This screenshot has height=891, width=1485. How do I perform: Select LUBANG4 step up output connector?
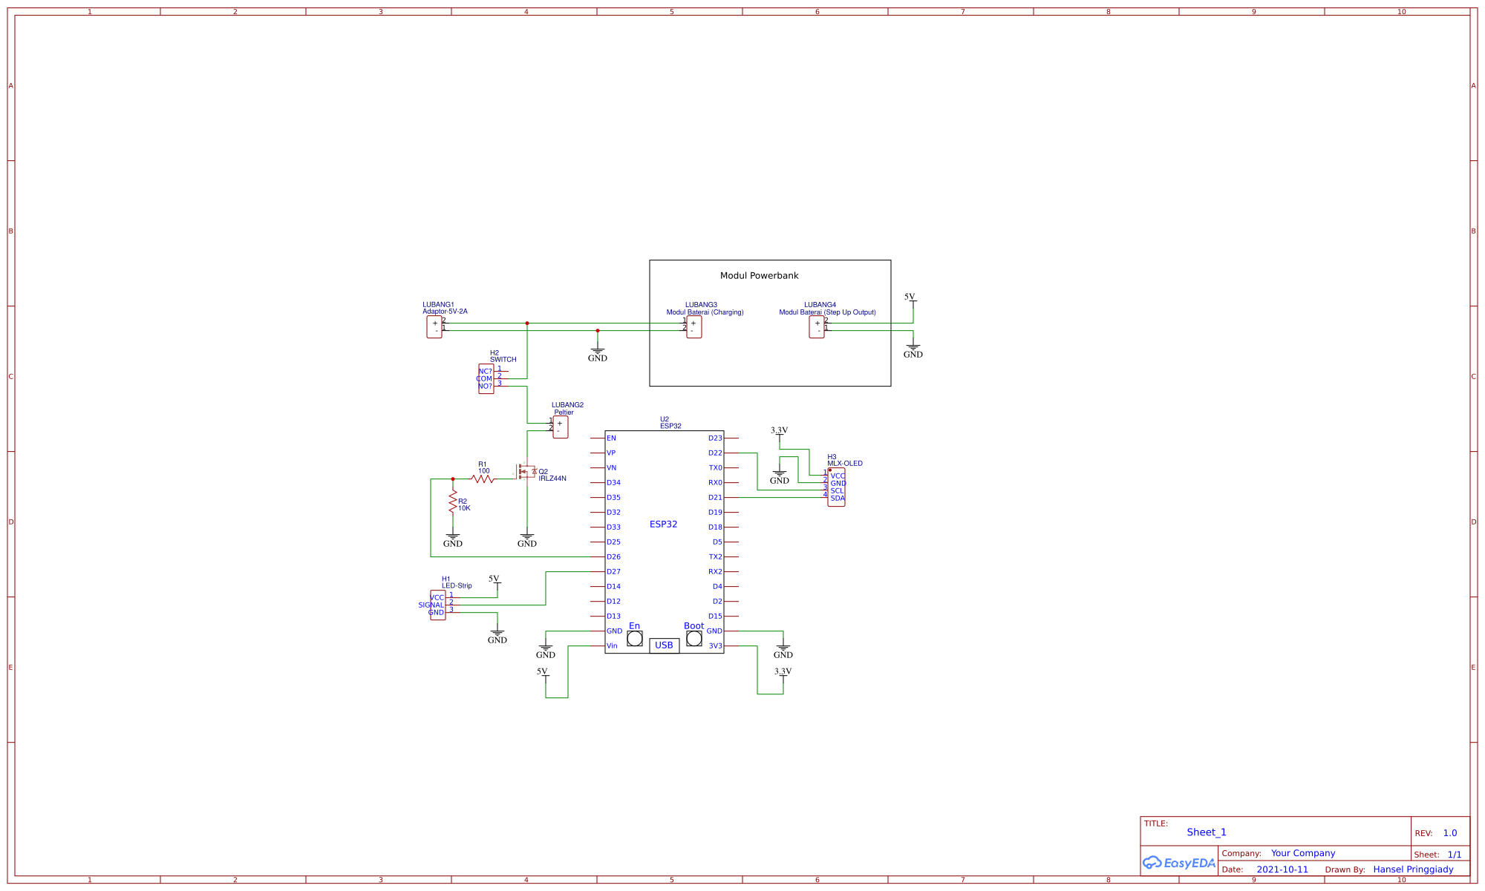(x=817, y=326)
